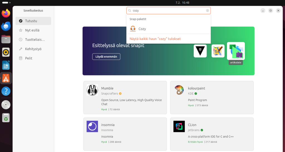Viewport: 285px width, 152px height.
Task: Launch Firefox from the dock
Action: pyautogui.click(x=6, y=13)
